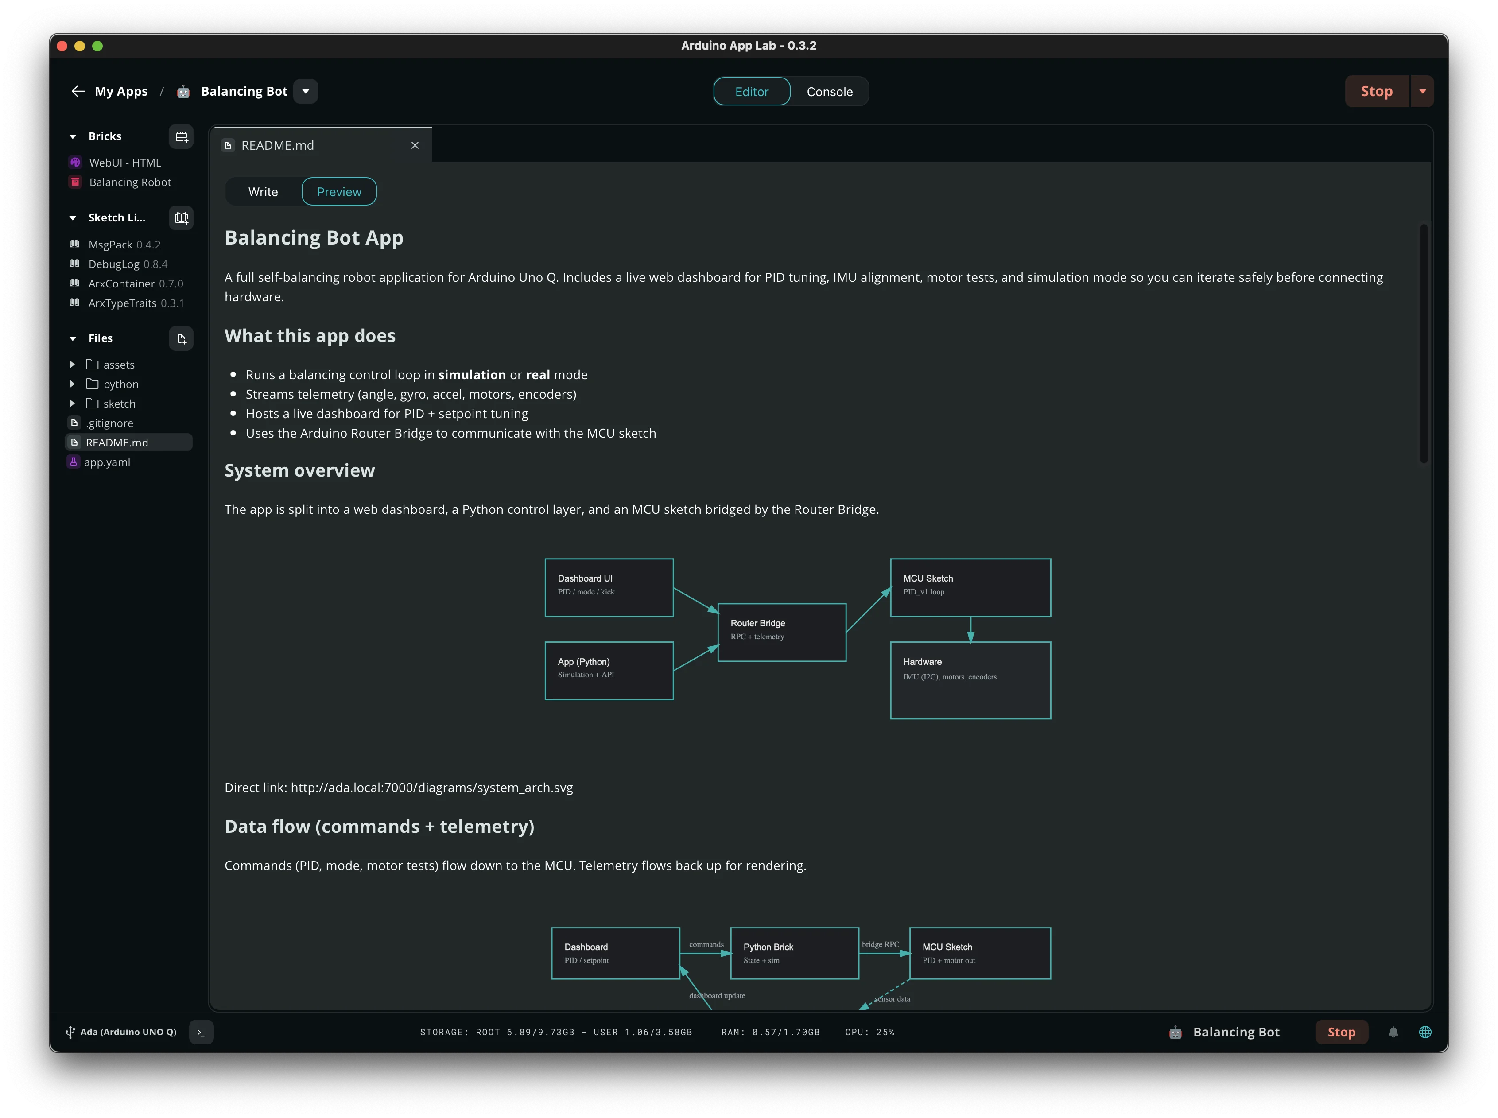
Task: Expand the sketch folder
Action: click(x=72, y=404)
